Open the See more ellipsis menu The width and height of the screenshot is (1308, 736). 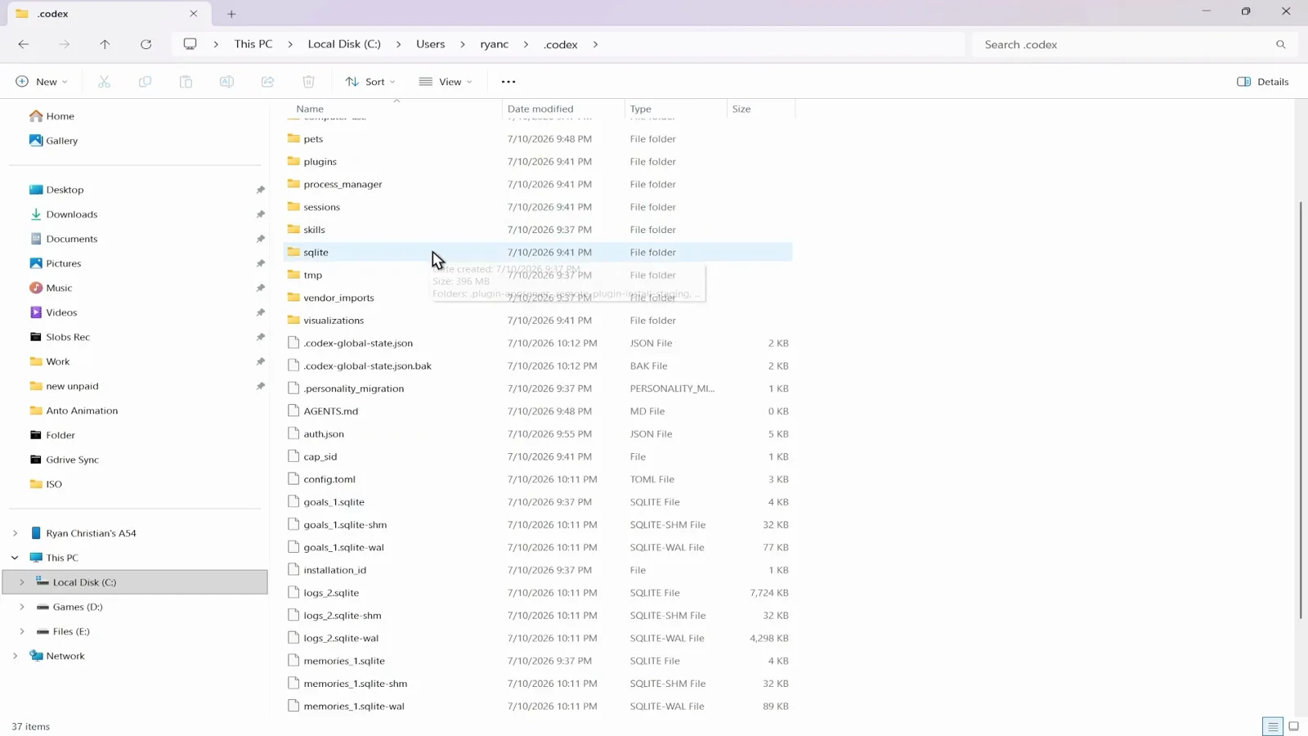click(x=508, y=82)
